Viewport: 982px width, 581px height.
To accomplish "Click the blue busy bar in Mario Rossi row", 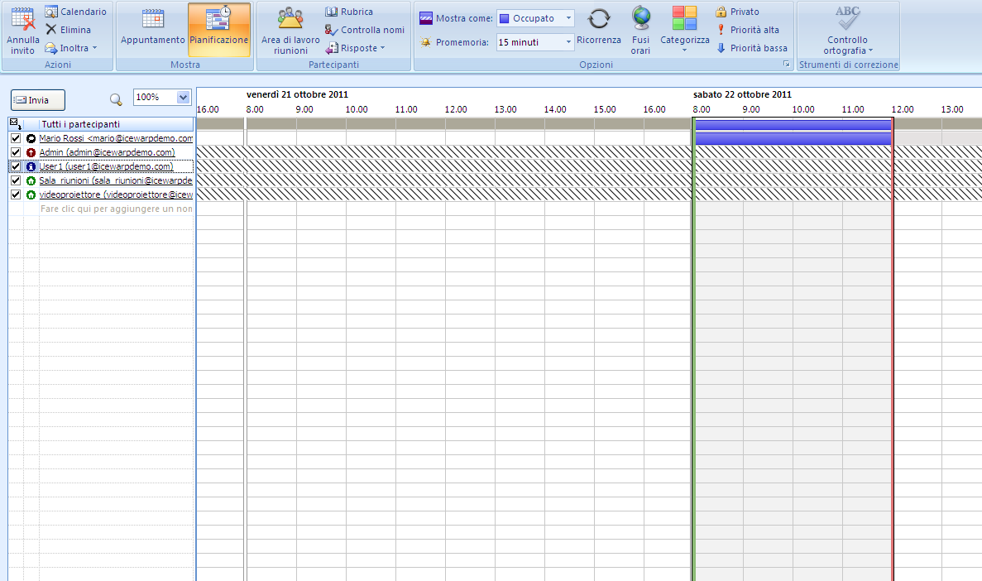I will [x=793, y=138].
